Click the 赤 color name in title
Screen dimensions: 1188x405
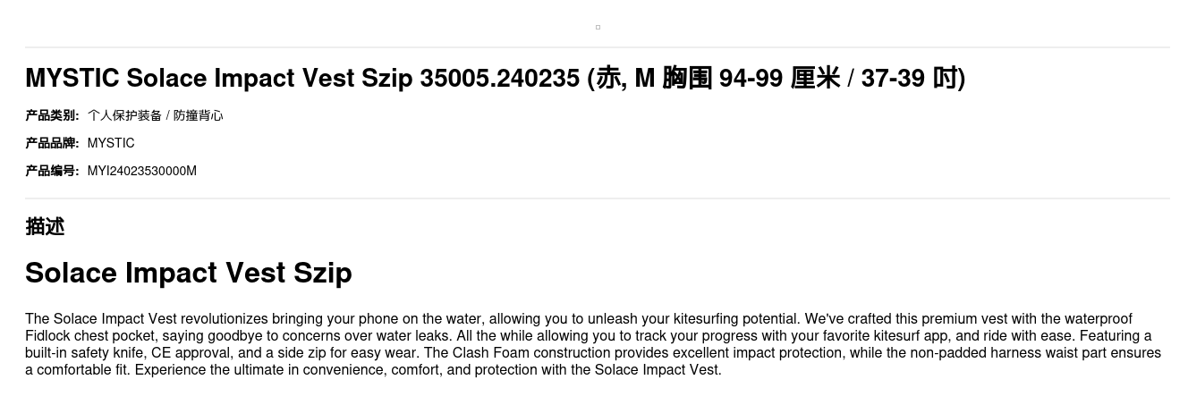point(608,79)
